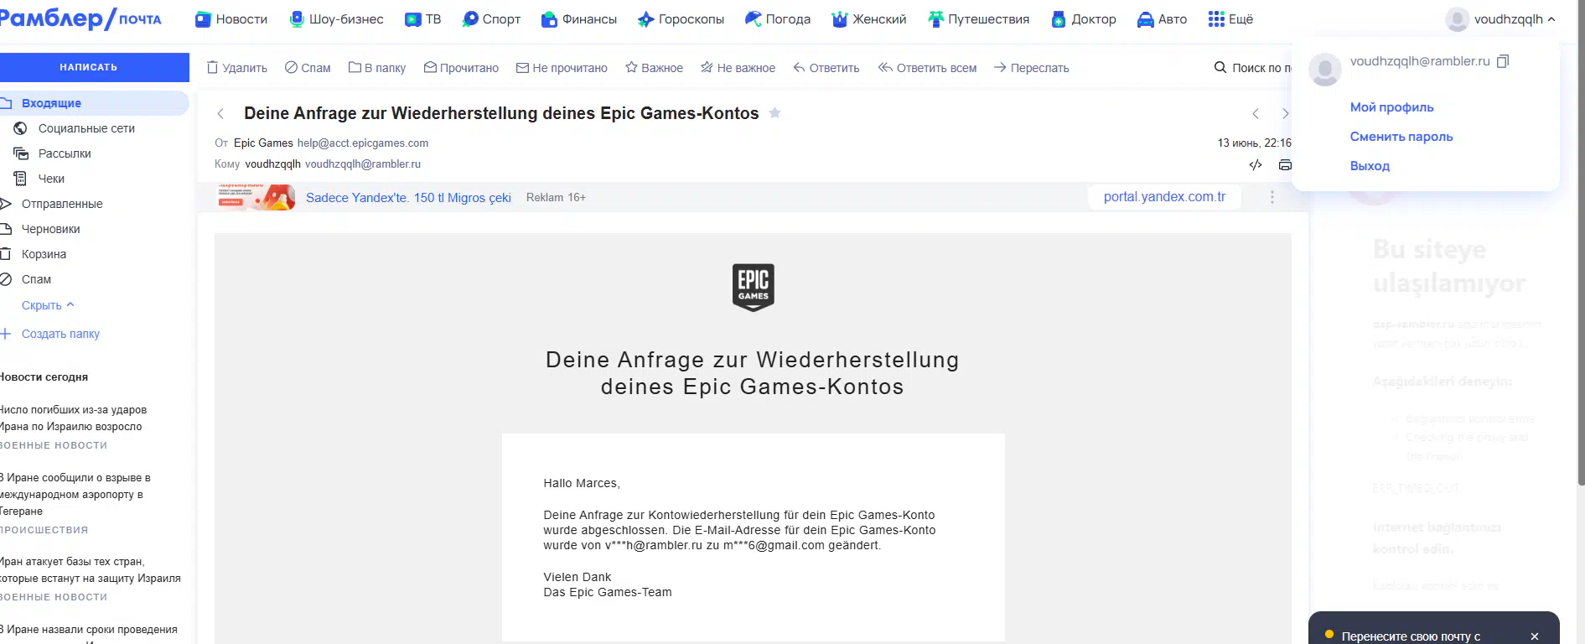Open the ad options three-dot menu
Image resolution: width=1585 pixels, height=644 pixels.
tap(1272, 197)
